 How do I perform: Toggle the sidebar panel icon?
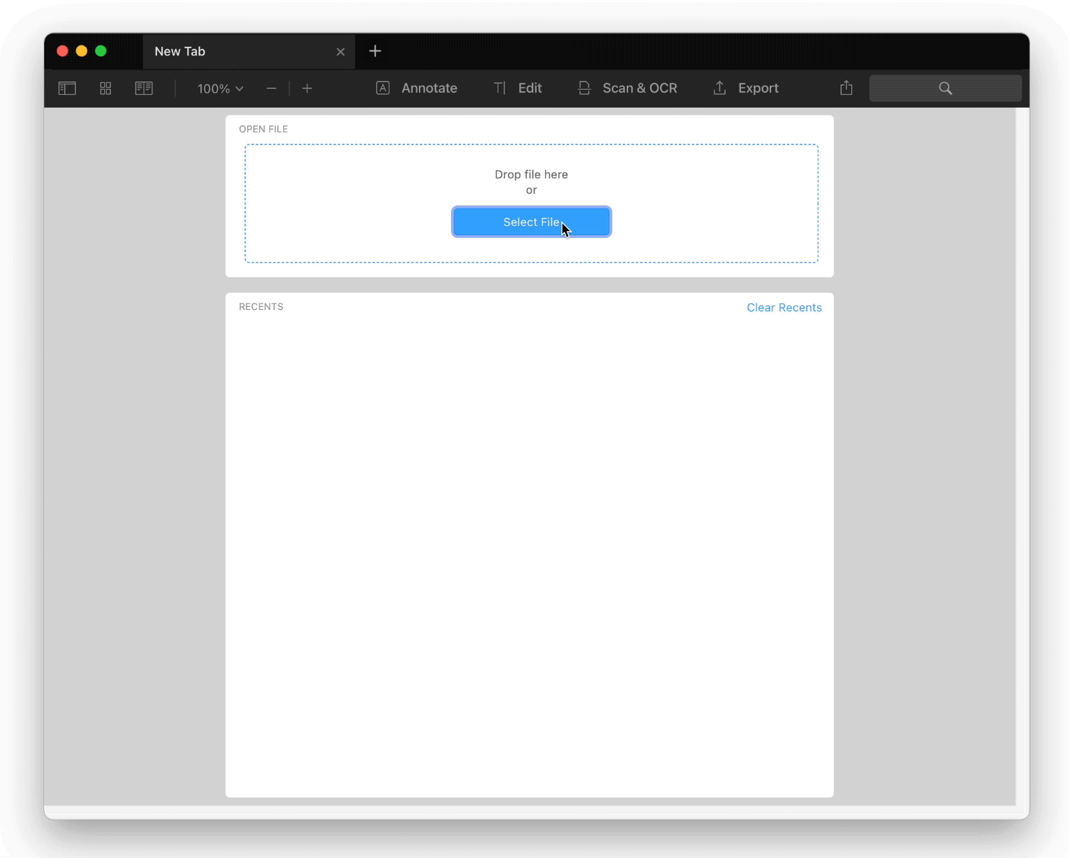coord(67,88)
